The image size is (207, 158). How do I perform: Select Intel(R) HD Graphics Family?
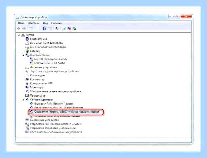tap(51, 59)
